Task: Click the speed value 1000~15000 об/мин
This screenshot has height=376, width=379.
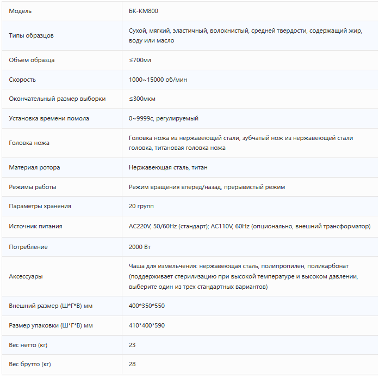Action: tap(158, 80)
